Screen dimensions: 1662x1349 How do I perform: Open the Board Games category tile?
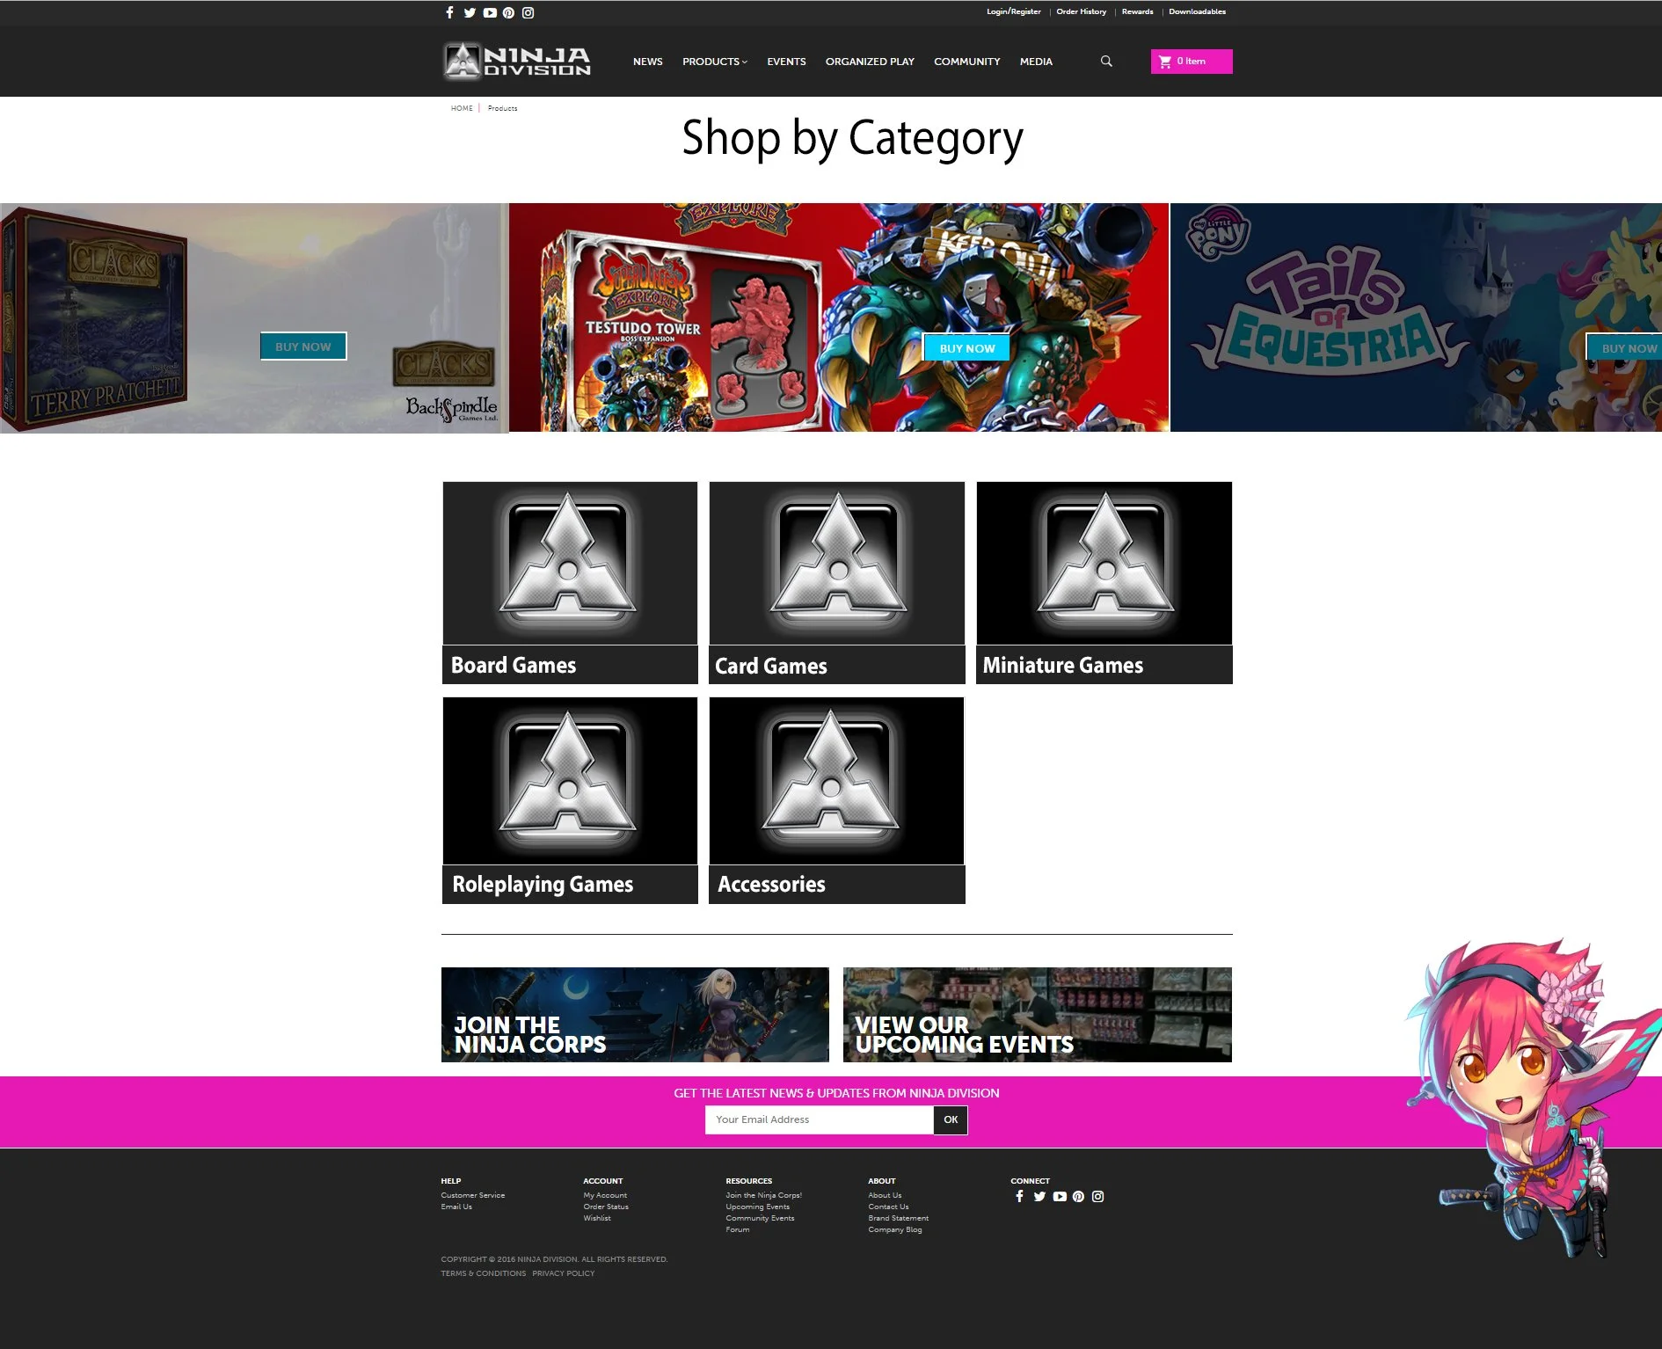coord(570,582)
